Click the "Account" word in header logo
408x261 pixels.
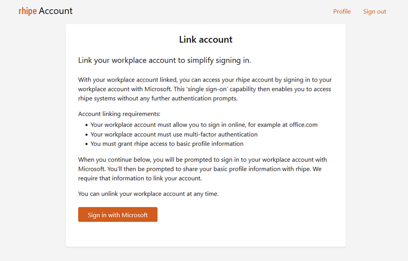(56, 11)
